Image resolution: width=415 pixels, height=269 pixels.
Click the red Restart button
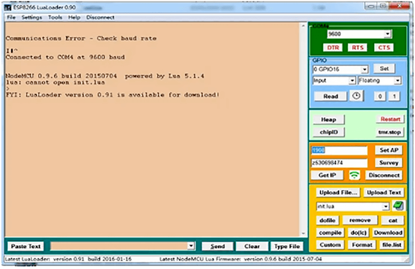click(390, 119)
